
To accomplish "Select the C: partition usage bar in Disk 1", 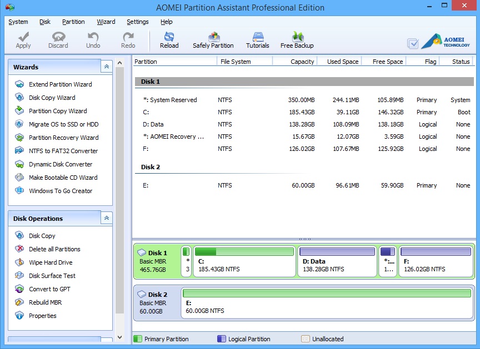I will point(244,252).
